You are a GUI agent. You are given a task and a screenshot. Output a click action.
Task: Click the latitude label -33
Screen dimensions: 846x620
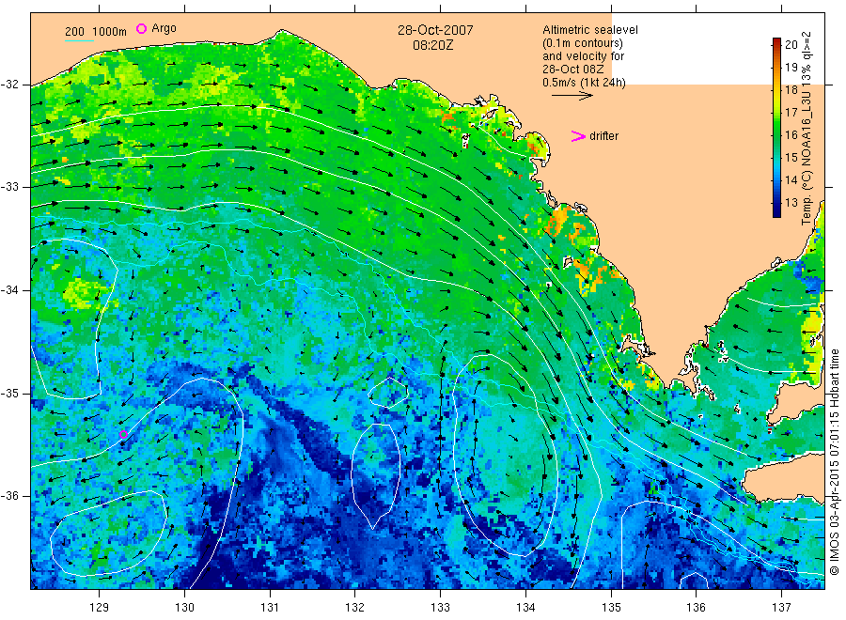[9, 188]
